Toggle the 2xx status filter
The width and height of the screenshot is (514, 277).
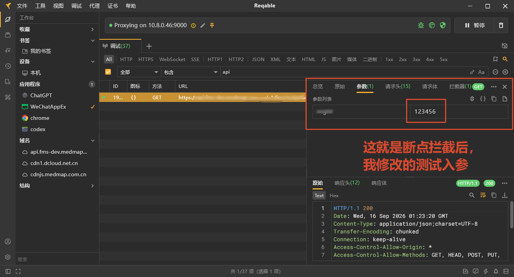403,59
